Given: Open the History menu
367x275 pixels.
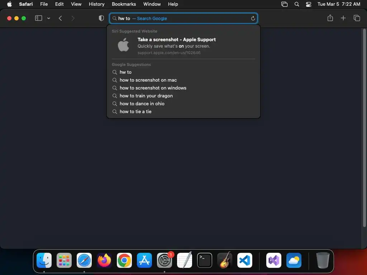Looking at the screenshot, I should 96,4.
